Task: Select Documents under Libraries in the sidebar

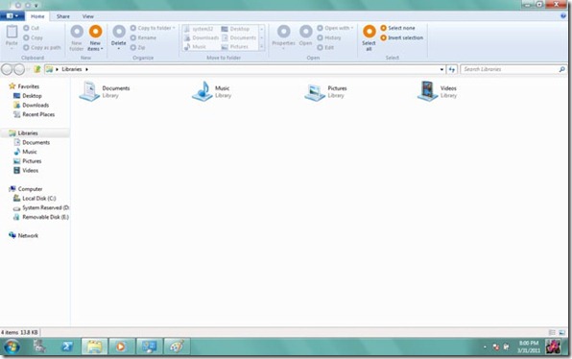Action: [32, 143]
